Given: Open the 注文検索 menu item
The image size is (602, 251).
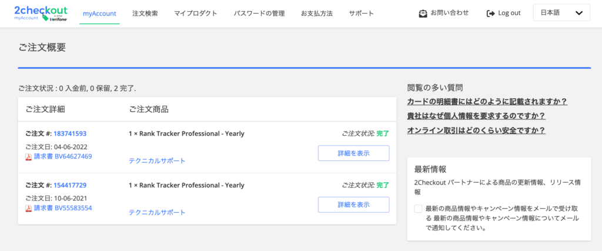Looking at the screenshot, I should click(145, 14).
